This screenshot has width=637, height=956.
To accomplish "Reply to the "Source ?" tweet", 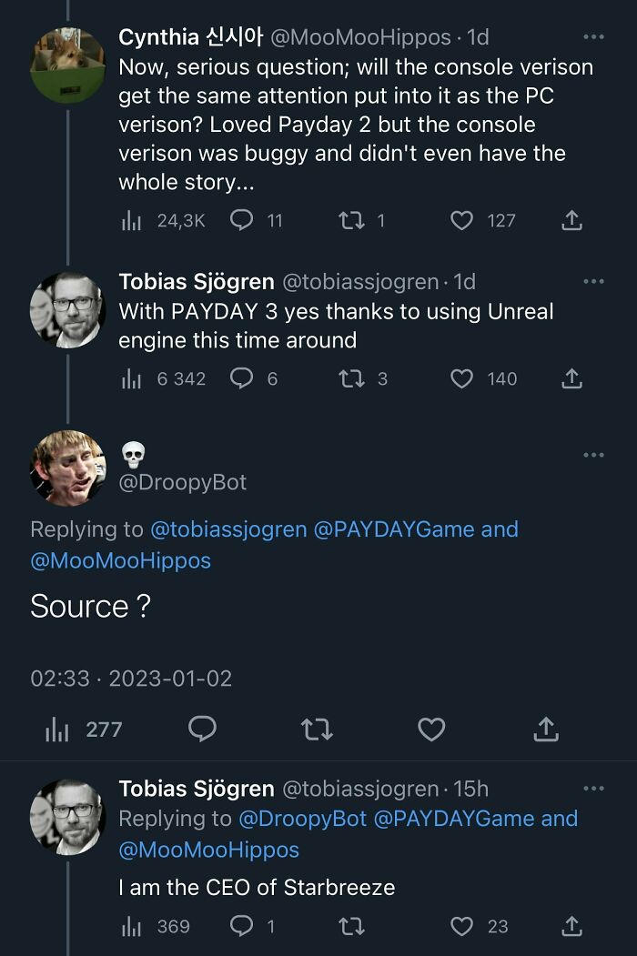I will click(202, 729).
